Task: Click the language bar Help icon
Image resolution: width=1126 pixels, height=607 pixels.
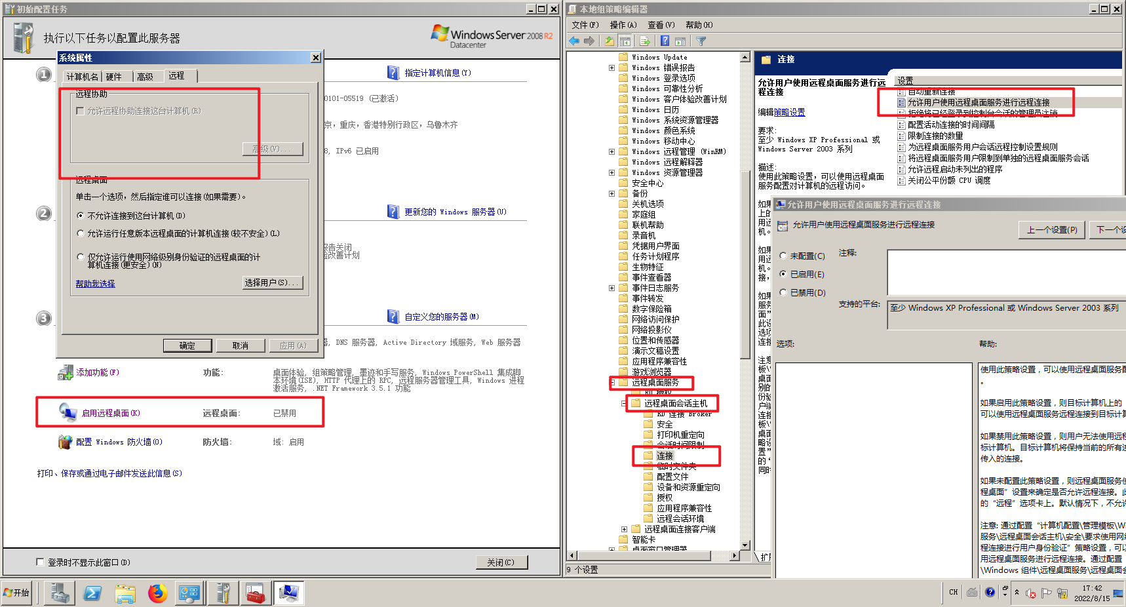Action: click(x=990, y=592)
